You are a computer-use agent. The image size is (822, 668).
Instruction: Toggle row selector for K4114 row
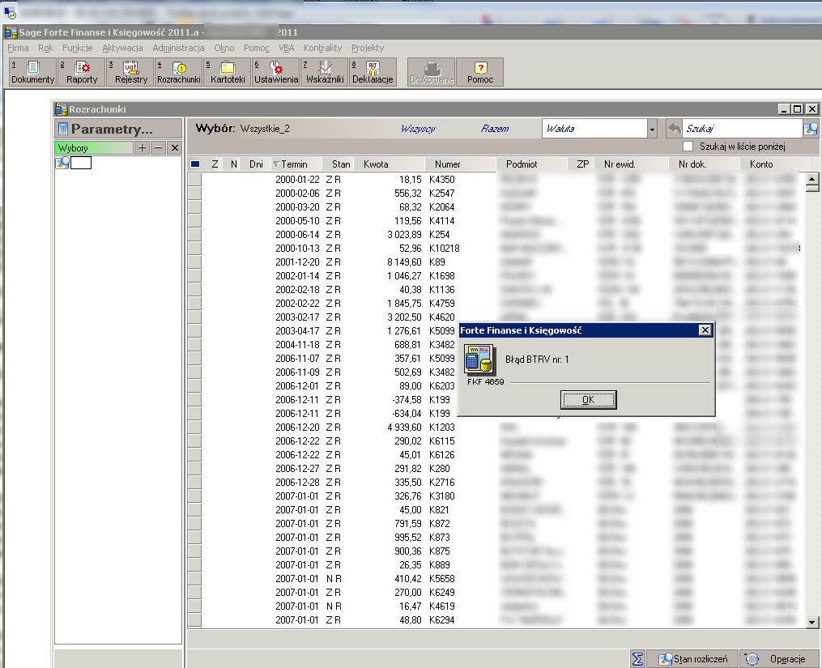point(194,221)
